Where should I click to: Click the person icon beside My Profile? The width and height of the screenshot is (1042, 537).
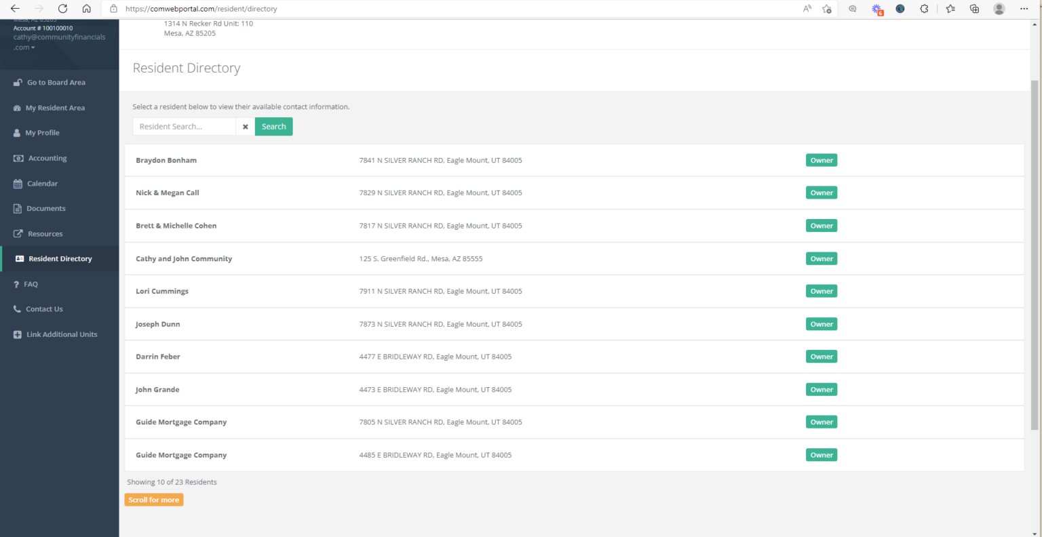click(17, 133)
